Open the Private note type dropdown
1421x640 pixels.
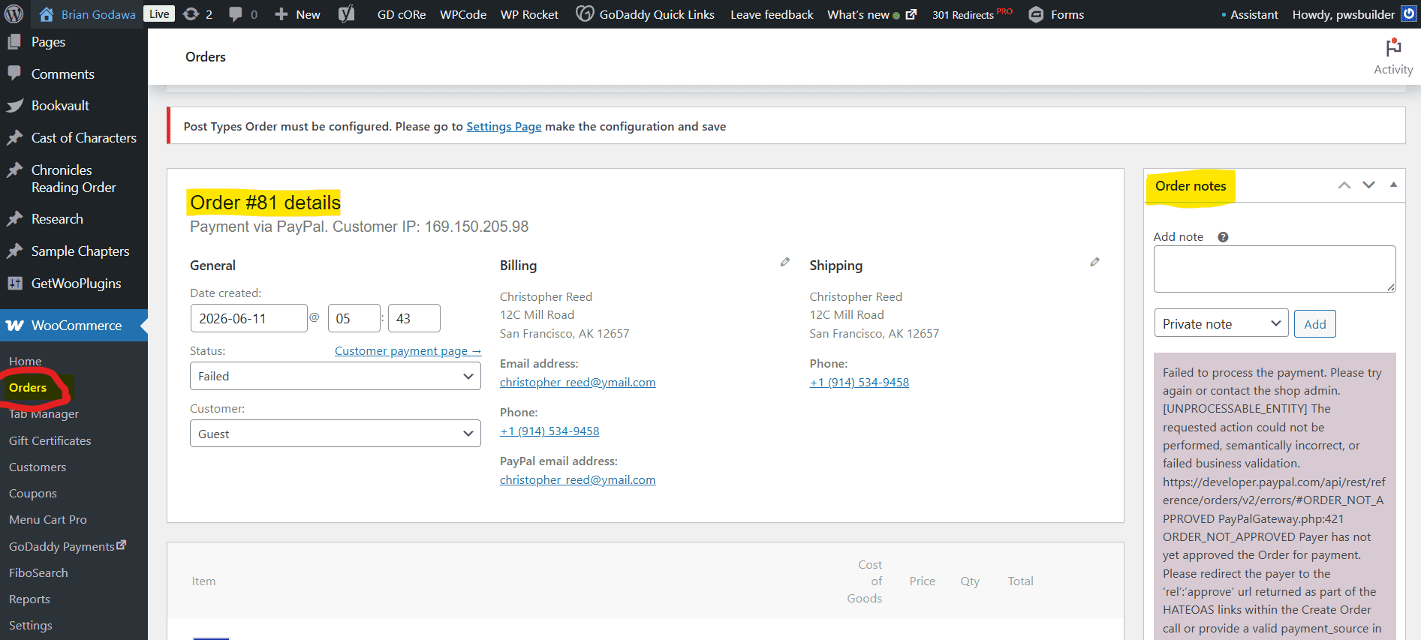(x=1221, y=323)
